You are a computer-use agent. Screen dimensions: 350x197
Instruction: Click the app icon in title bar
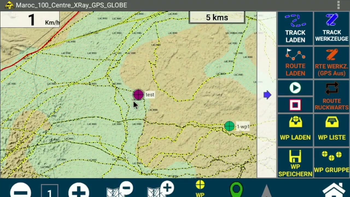pos(9,5)
